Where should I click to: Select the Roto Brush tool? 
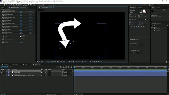click(x=31, y=5)
